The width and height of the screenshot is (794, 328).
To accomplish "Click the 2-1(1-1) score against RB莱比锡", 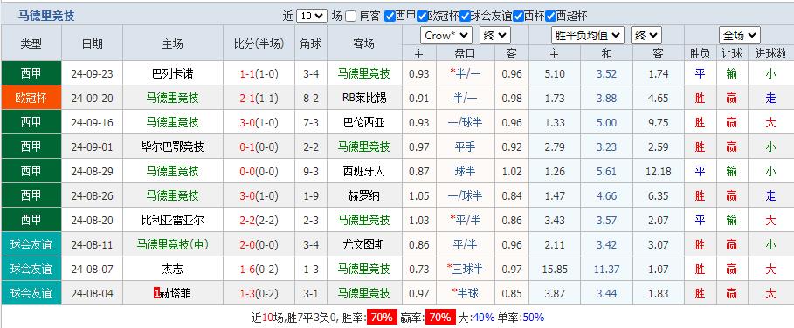I will coord(259,98).
